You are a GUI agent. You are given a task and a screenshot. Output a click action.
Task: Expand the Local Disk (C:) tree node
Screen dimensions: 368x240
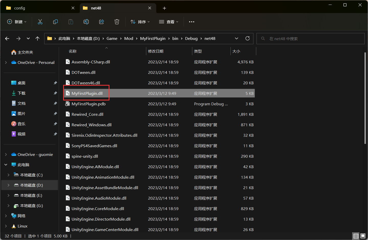[8, 175]
